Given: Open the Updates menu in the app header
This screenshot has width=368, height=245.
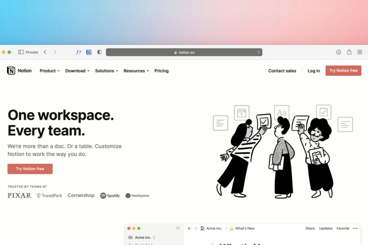Looking at the screenshot, I should pyautogui.click(x=326, y=228).
